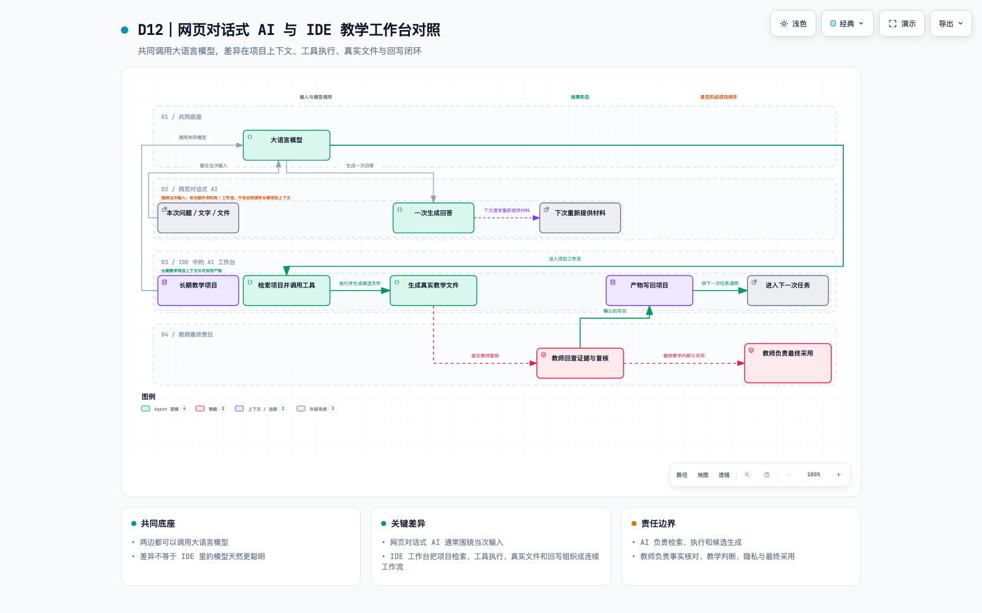This screenshot has height=613, width=982.
Task: Click the 是否形成项目闭环 column header
Action: pos(719,97)
